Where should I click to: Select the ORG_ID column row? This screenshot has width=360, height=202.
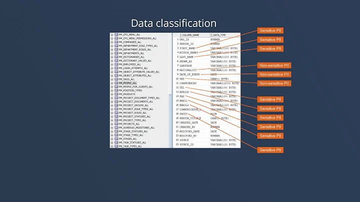(207, 39)
